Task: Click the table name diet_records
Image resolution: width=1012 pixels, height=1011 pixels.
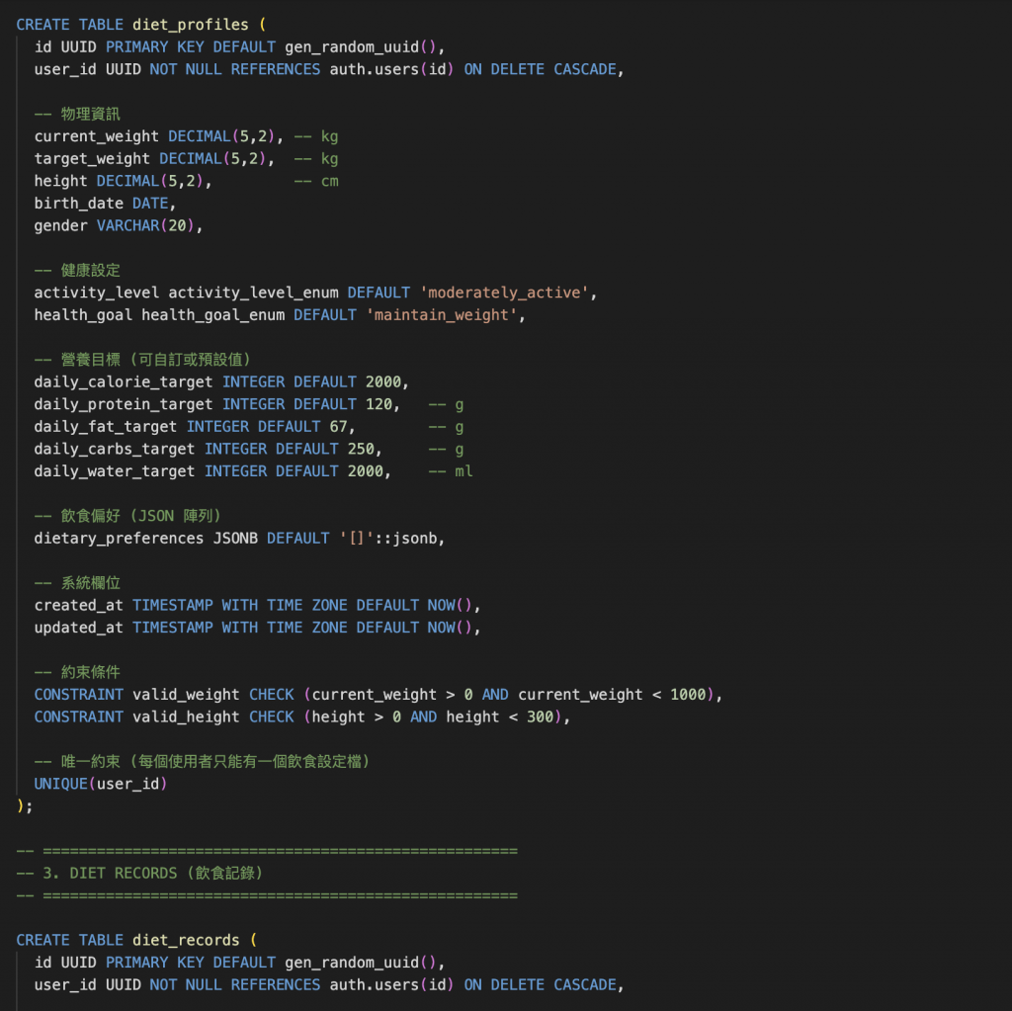Action: tap(186, 940)
